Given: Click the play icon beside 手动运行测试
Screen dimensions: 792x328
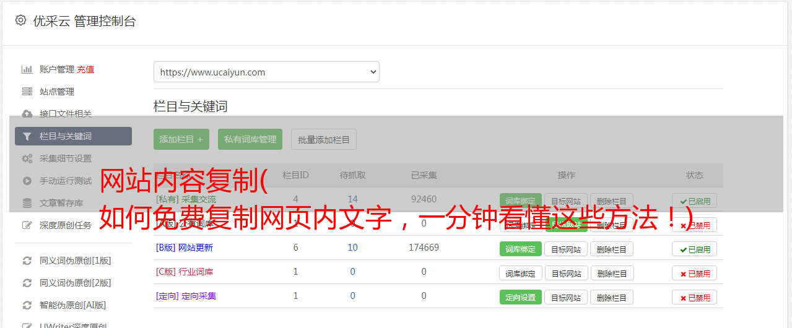Looking at the screenshot, I should [x=27, y=181].
